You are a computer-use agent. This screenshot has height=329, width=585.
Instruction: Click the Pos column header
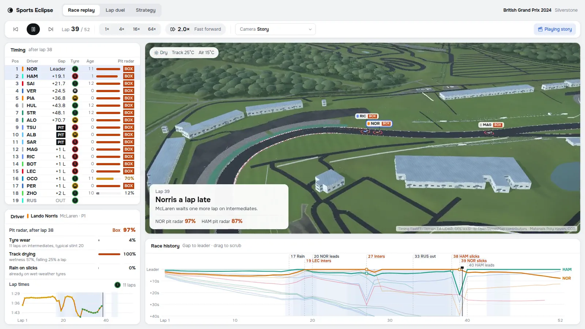click(15, 61)
